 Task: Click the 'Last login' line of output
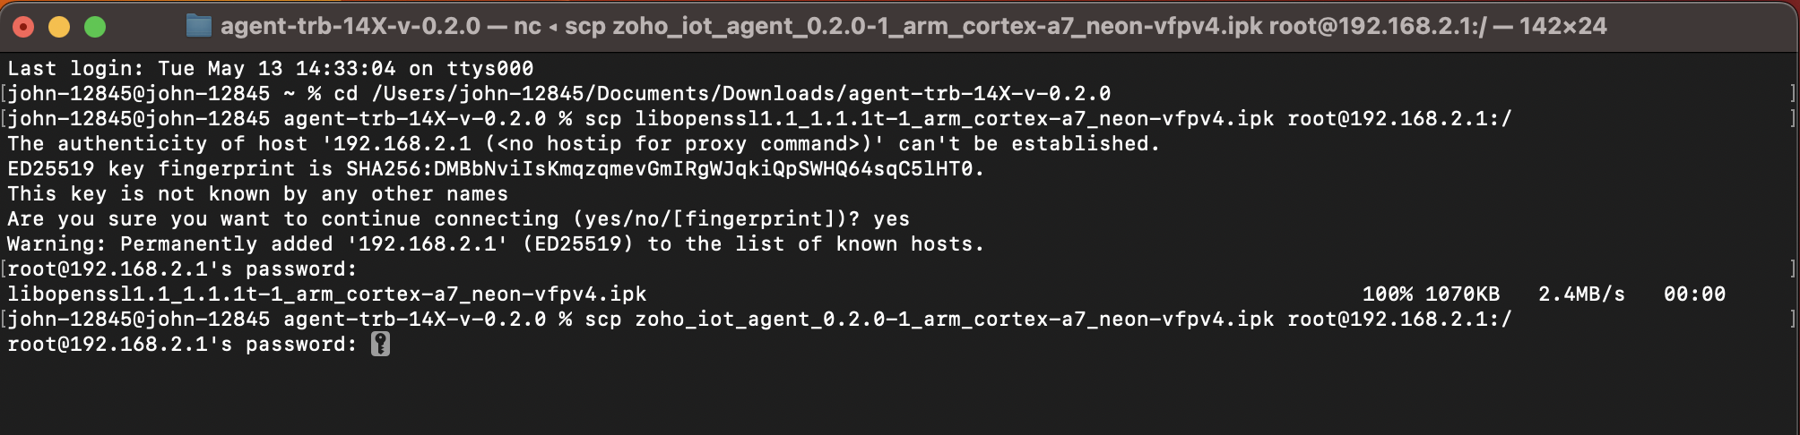coord(271,69)
